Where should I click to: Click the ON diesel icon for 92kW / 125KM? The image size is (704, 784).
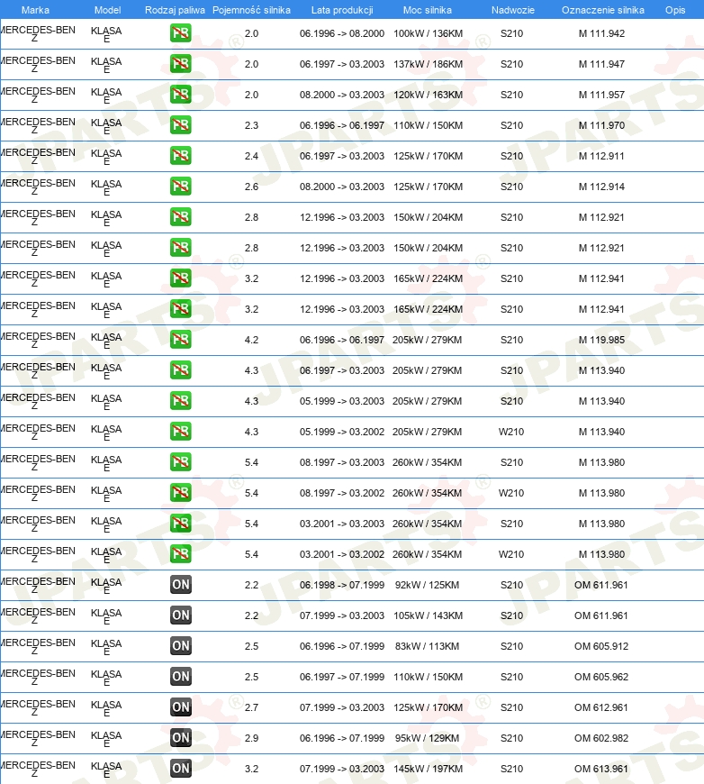tap(180, 585)
